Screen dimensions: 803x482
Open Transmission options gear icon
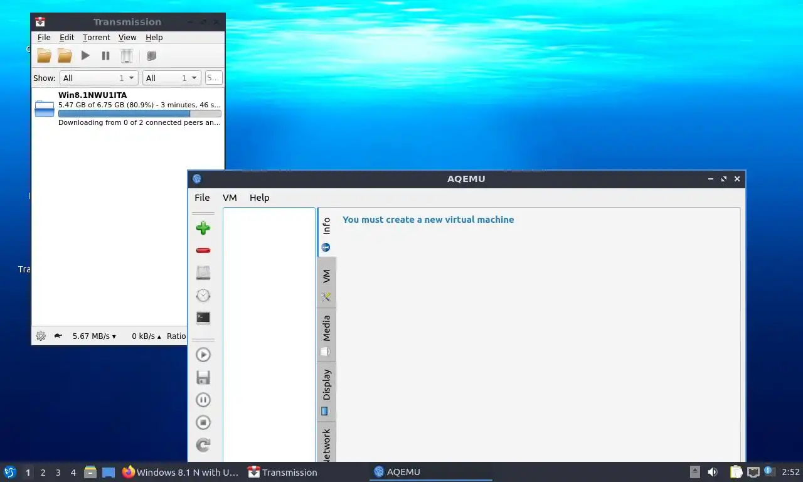[41, 336]
